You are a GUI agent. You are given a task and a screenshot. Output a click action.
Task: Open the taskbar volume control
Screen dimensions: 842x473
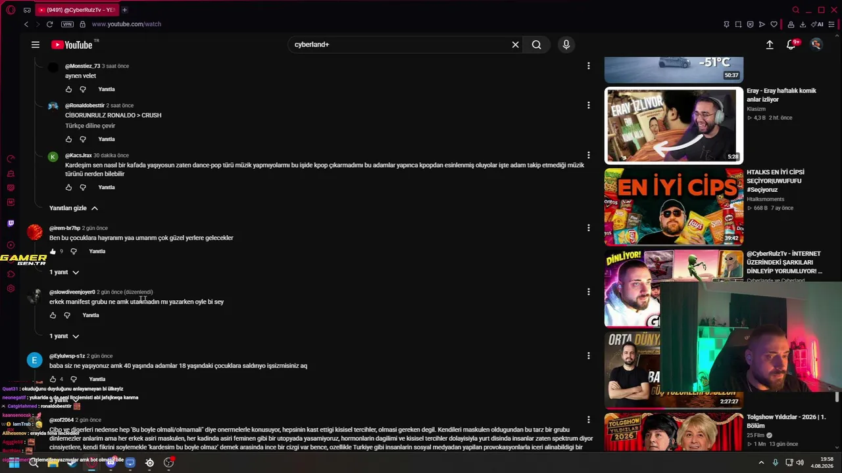(x=800, y=462)
